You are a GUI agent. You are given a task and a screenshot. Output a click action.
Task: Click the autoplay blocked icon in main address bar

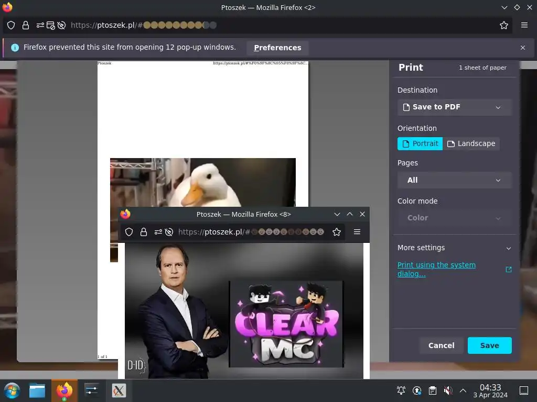pyautogui.click(x=61, y=25)
